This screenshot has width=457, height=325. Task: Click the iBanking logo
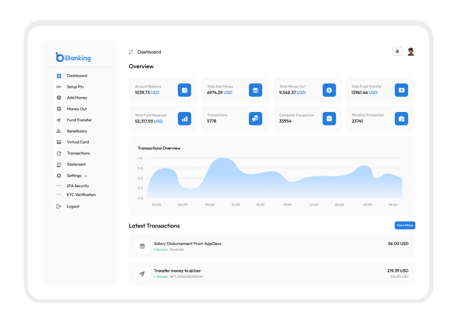[x=73, y=58]
